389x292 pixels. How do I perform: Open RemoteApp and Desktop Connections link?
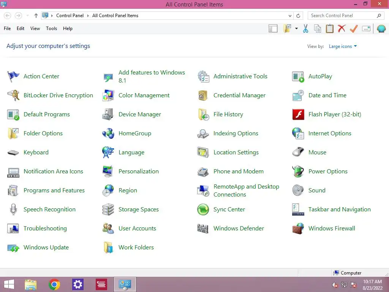point(246,190)
